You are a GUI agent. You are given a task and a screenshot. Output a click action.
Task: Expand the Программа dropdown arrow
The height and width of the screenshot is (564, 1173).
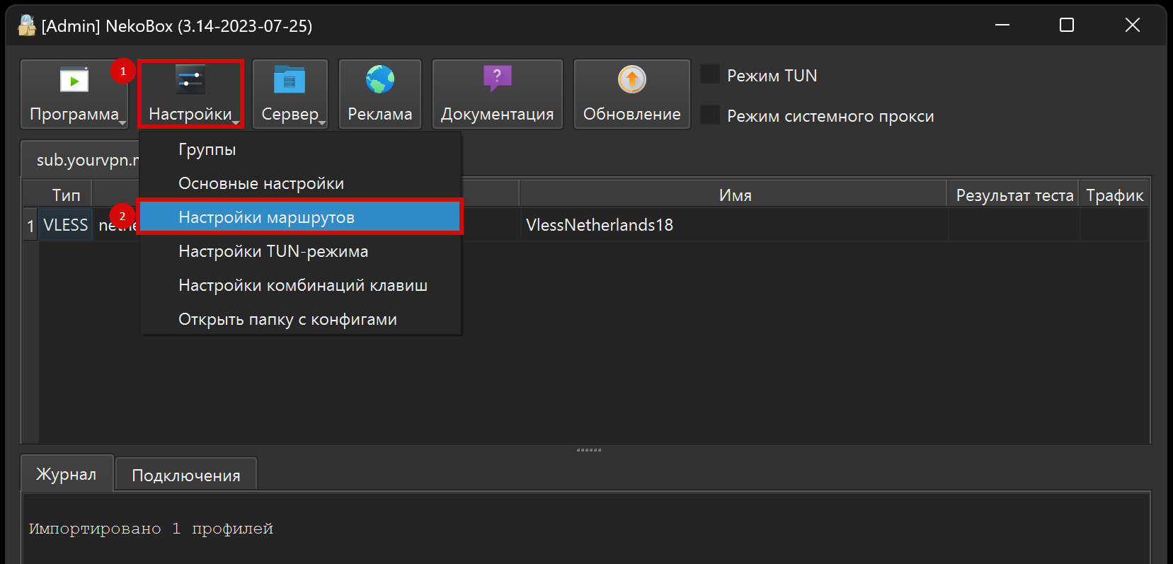pyautogui.click(x=122, y=123)
